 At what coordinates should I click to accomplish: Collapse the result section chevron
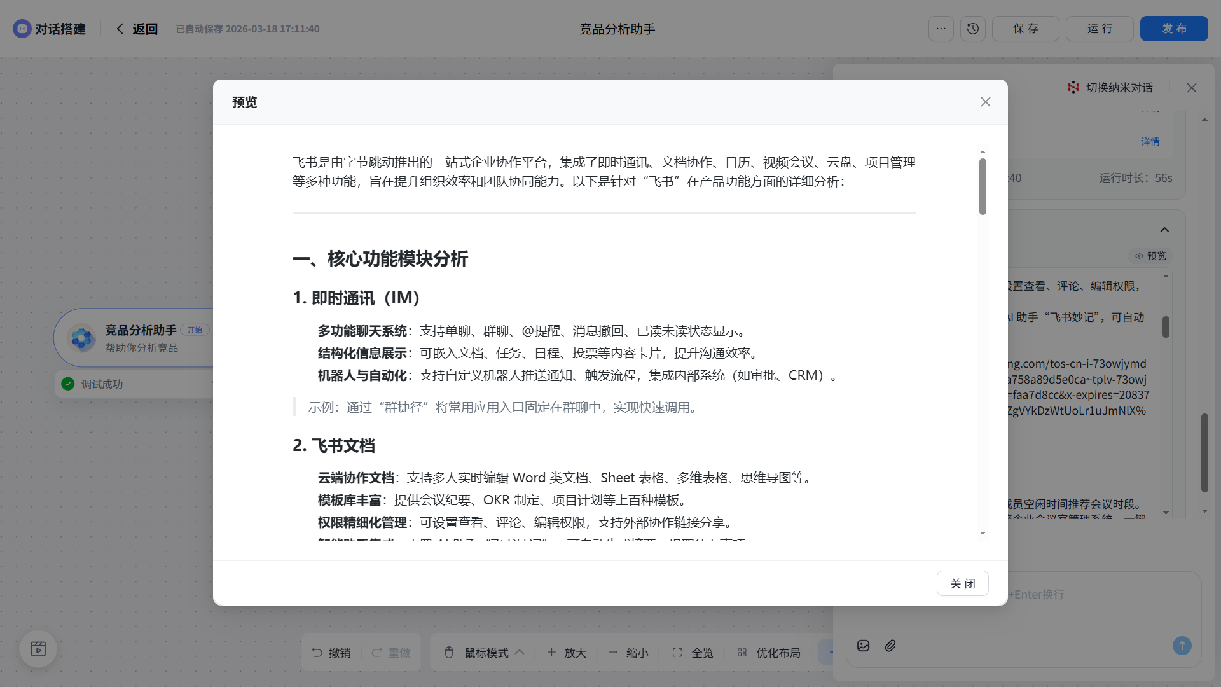pyautogui.click(x=1164, y=230)
